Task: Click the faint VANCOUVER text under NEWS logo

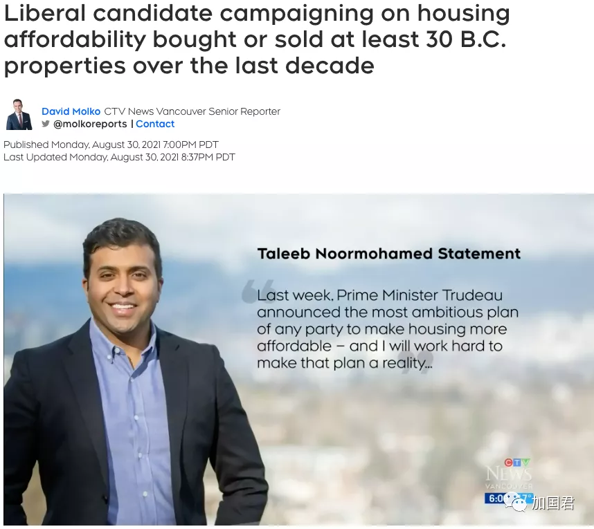Action: click(x=509, y=486)
